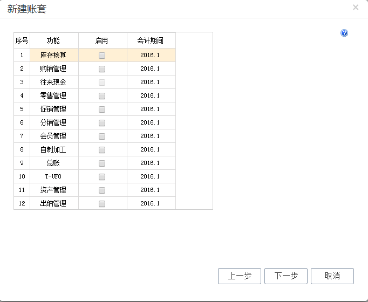Image resolution: width=368 pixels, height=302 pixels.
Task: Click the 2016.1 period of T-UFO row
Action: click(152, 176)
